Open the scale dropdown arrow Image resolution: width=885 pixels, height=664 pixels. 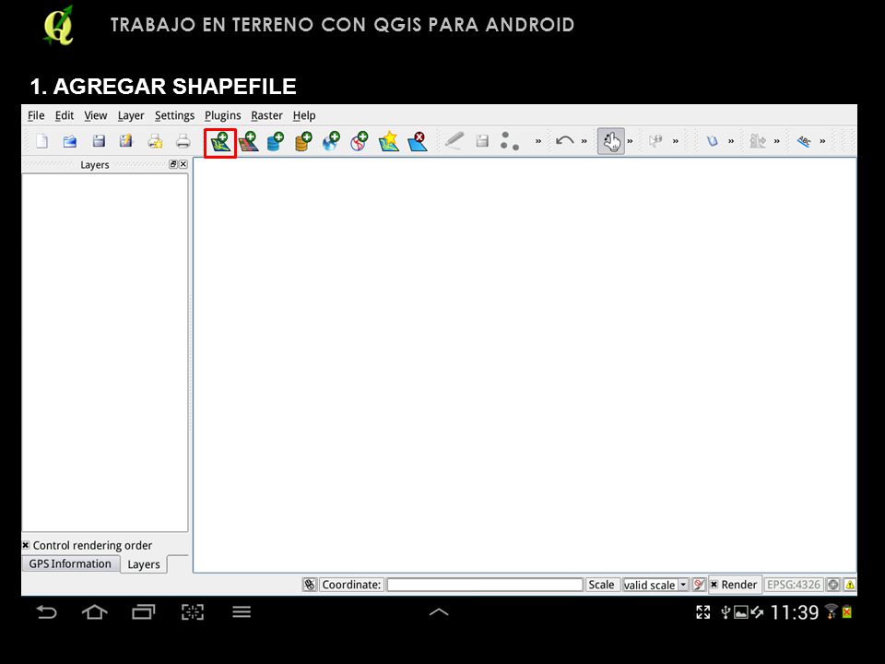683,585
